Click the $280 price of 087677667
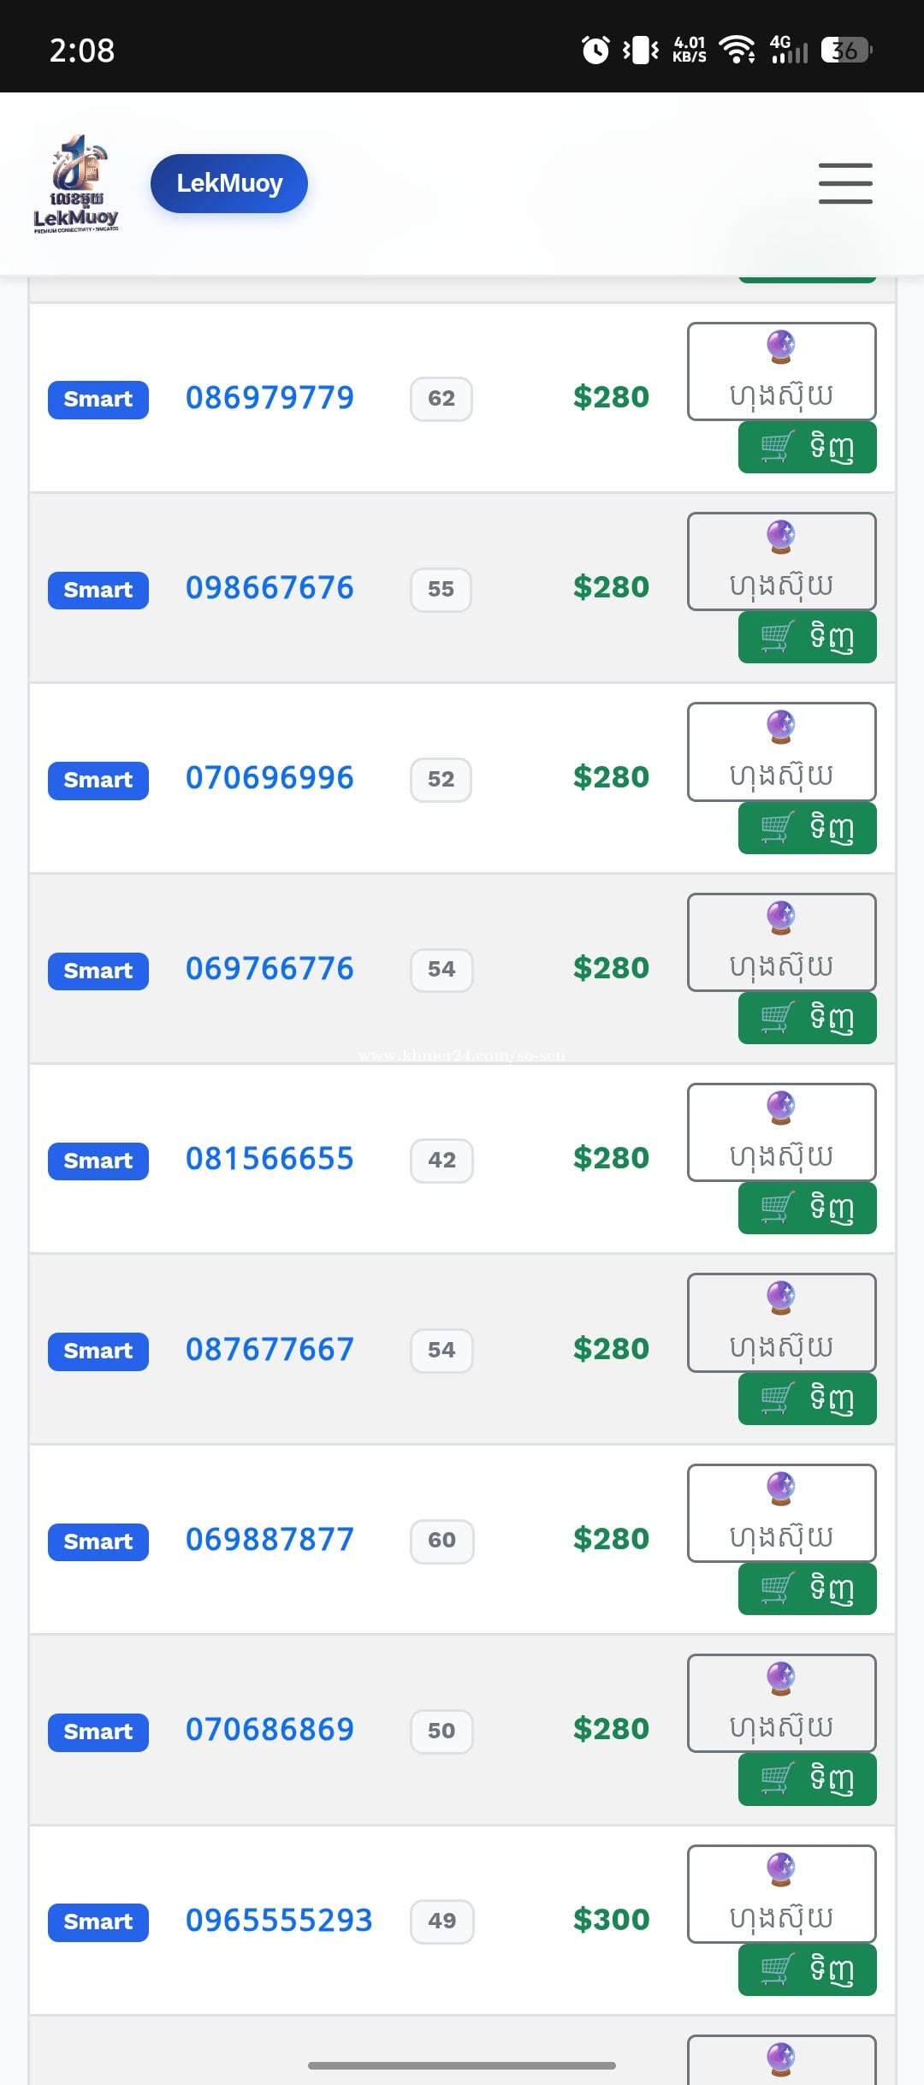The image size is (924, 2085). [x=611, y=1349]
